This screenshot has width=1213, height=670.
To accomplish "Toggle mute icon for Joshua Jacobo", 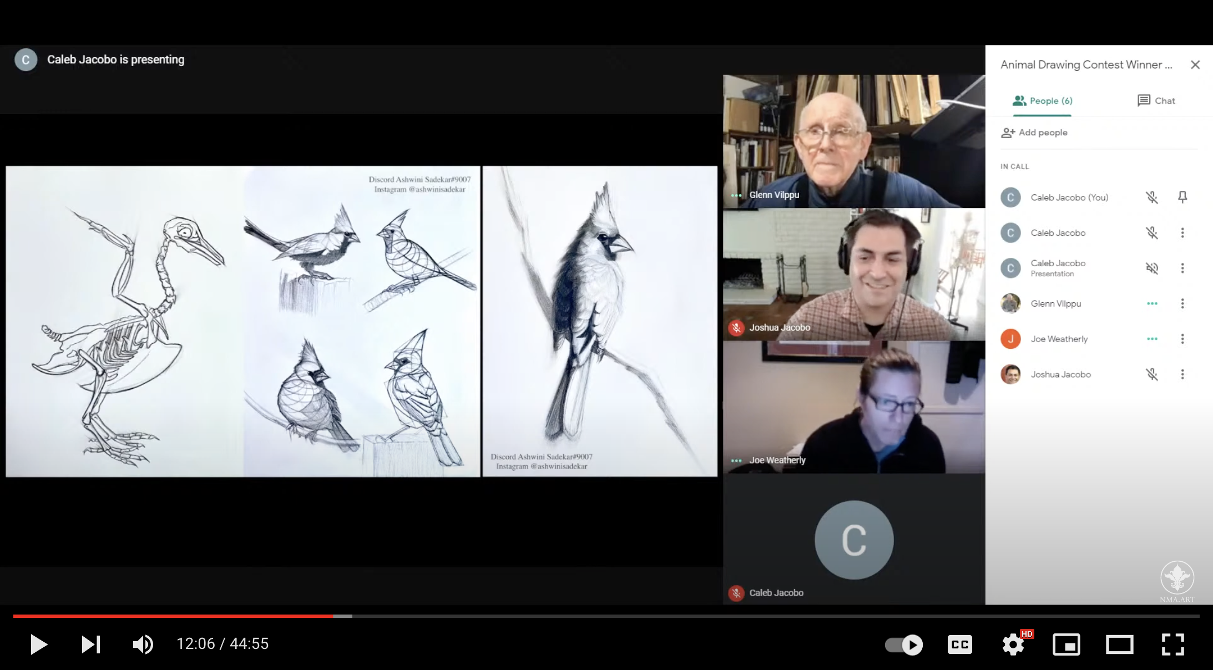I will tap(1152, 374).
